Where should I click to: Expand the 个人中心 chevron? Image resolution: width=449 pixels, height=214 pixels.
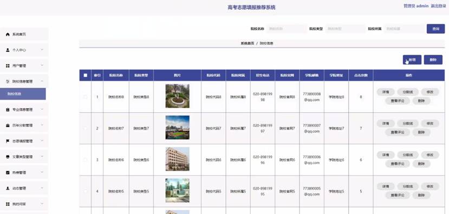[42, 50]
